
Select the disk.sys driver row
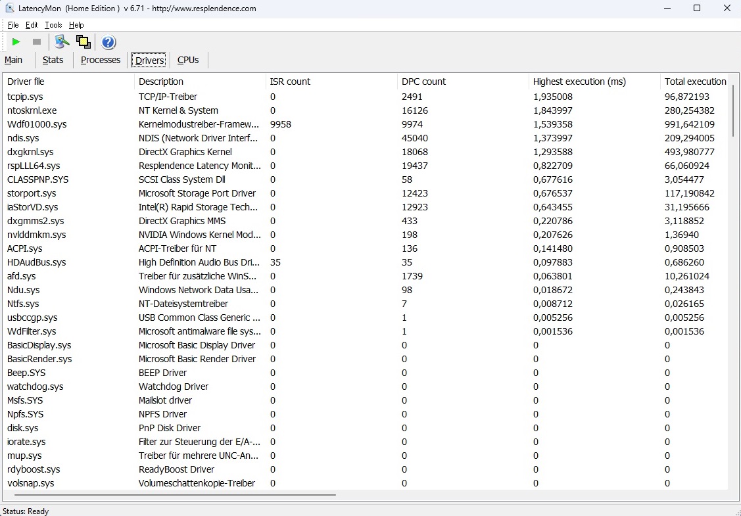coord(366,428)
